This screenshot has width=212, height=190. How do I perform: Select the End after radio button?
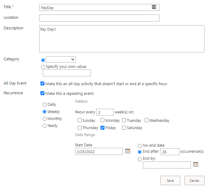[x=140, y=152]
